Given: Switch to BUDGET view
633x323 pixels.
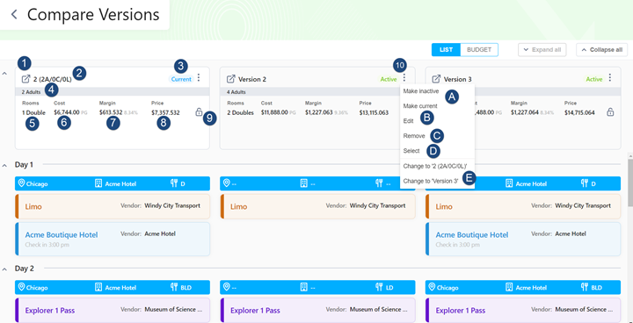Looking at the screenshot, I should point(479,50).
